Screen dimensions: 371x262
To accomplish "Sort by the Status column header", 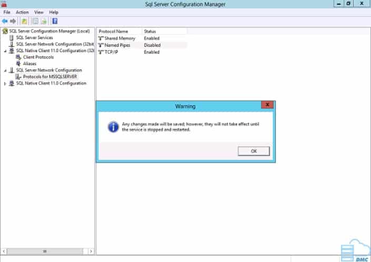I will tap(164, 32).
